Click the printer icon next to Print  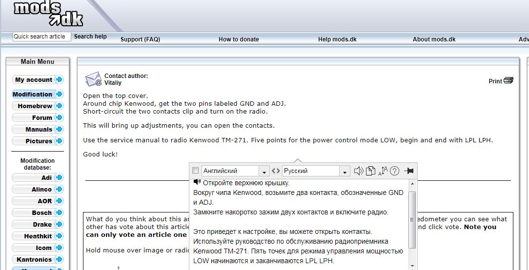coord(509,80)
